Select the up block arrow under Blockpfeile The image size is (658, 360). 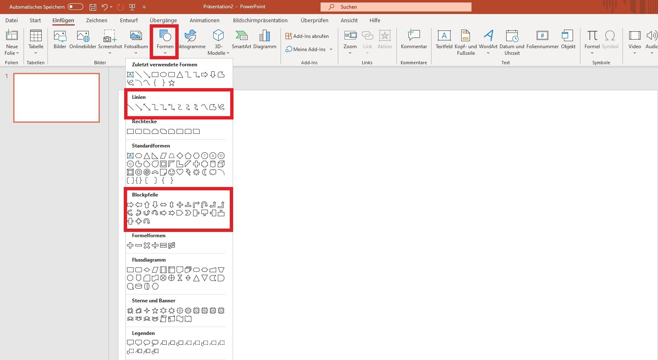147,205
